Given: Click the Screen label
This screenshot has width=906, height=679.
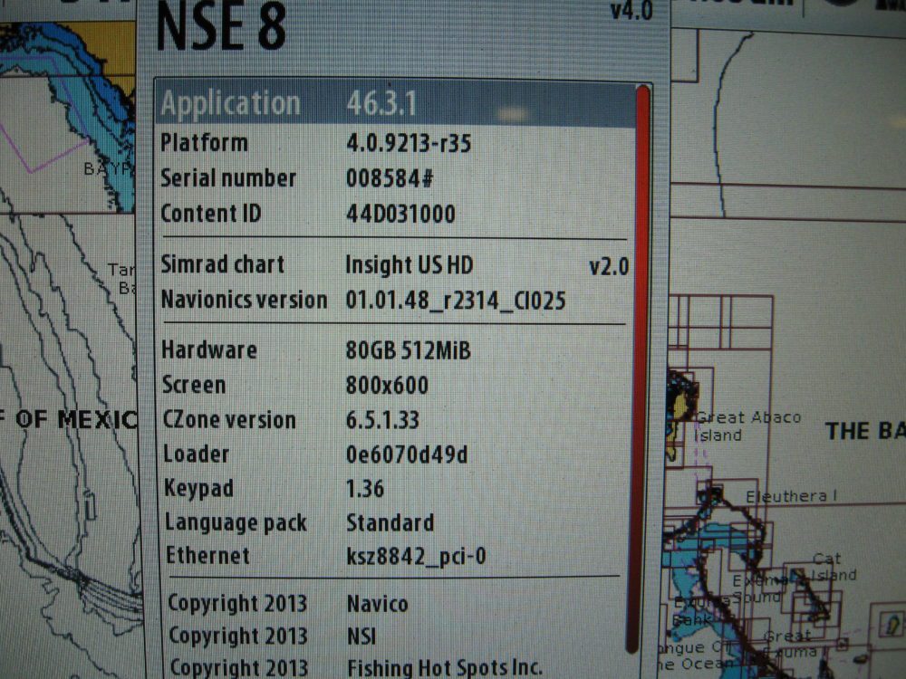Looking at the screenshot, I should (x=194, y=385).
